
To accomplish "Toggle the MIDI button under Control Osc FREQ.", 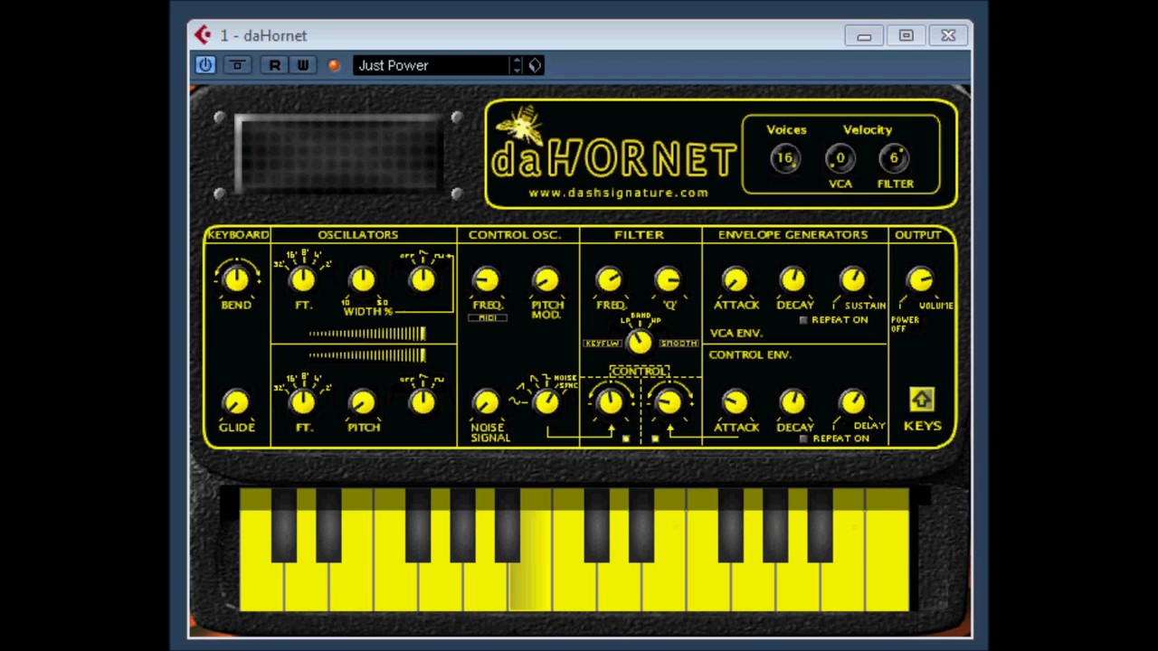I will tap(488, 318).
